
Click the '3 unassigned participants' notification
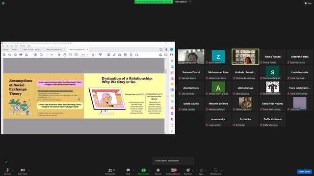(x=173, y=161)
